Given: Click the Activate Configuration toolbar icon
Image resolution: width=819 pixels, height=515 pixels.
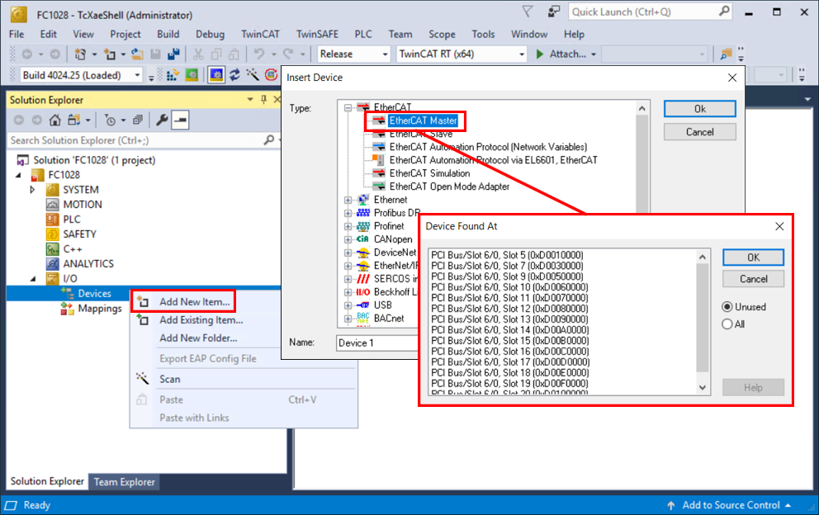Looking at the screenshot, I should [171, 75].
